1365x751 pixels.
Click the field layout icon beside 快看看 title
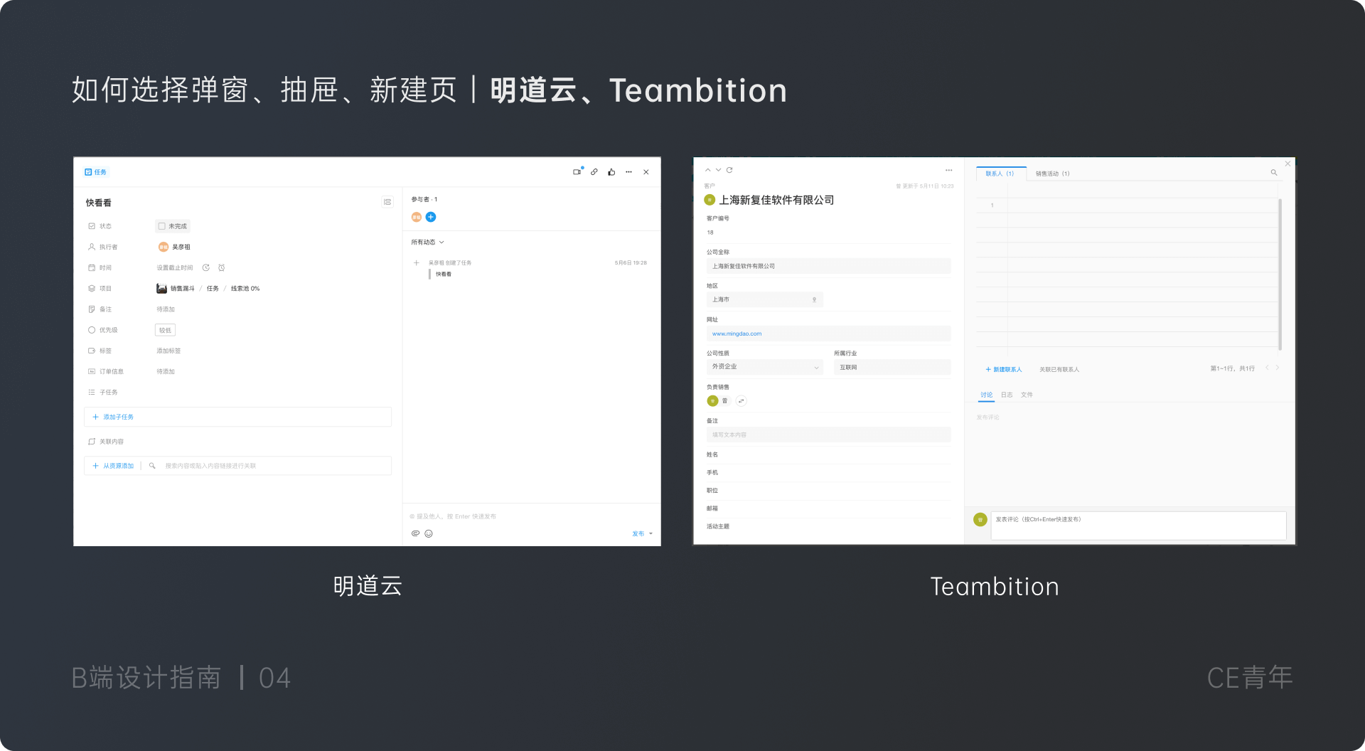point(387,202)
